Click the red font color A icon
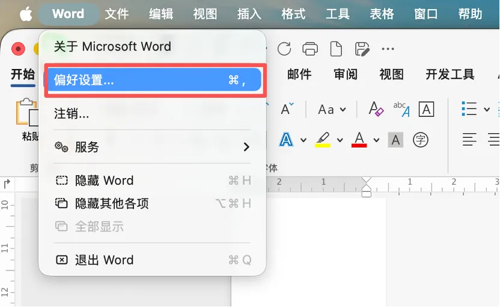The width and height of the screenshot is (500, 307). point(359,140)
